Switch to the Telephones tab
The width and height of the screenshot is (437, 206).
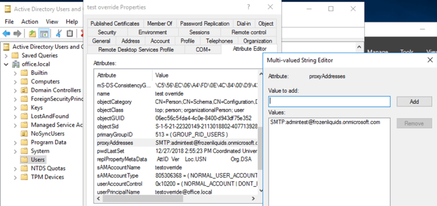tap(220, 41)
